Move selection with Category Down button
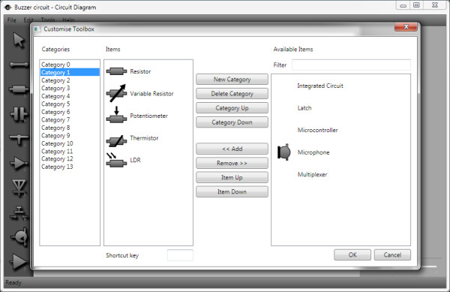Viewport: 450px width, 292px height. click(x=232, y=122)
